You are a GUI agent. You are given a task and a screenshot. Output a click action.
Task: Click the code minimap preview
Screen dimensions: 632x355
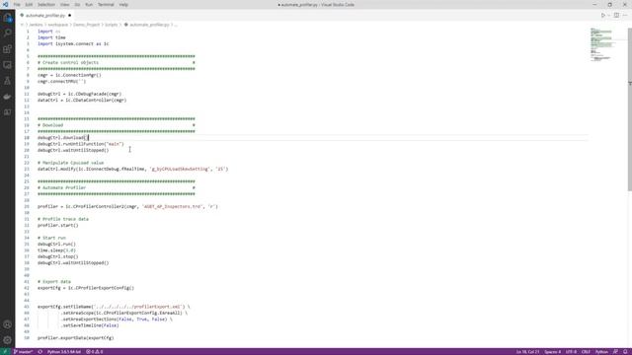[601, 44]
